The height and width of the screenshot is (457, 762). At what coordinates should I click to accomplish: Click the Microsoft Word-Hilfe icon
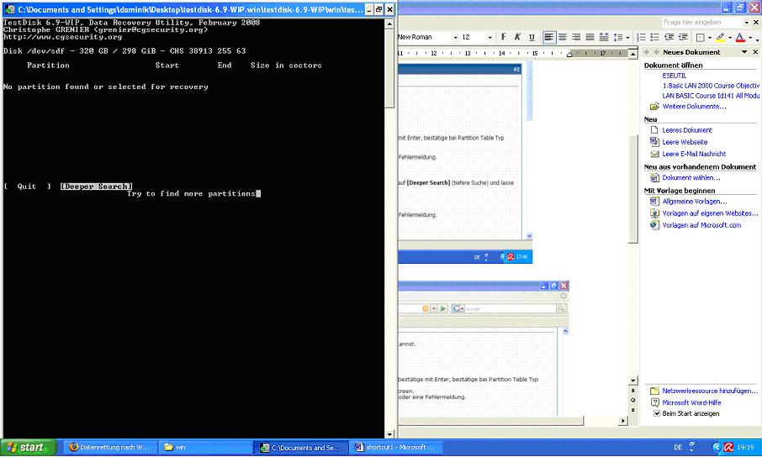tap(654, 402)
